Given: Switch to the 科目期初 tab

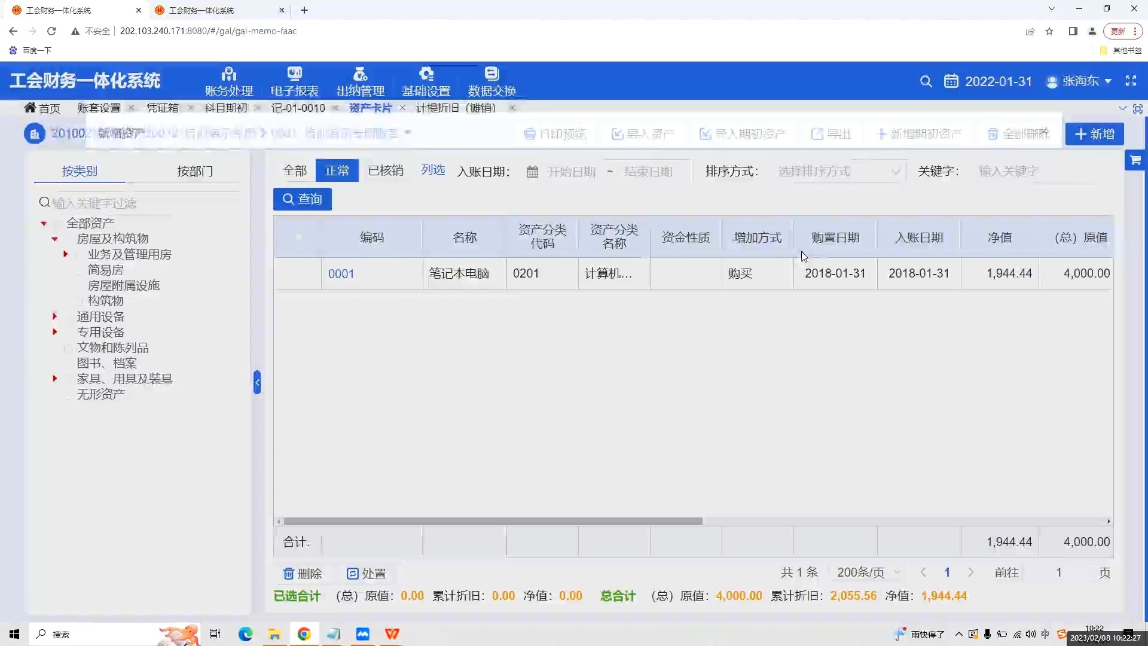Looking at the screenshot, I should pyautogui.click(x=226, y=108).
